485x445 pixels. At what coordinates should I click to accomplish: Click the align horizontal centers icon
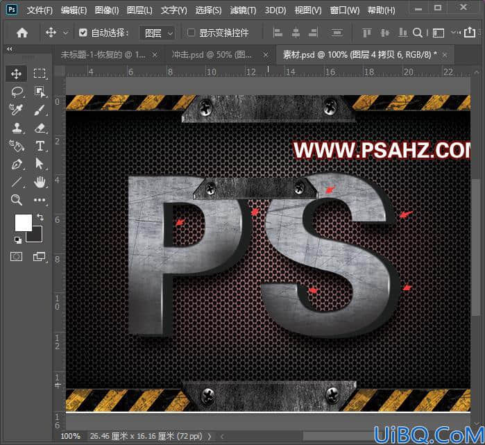pos(296,33)
